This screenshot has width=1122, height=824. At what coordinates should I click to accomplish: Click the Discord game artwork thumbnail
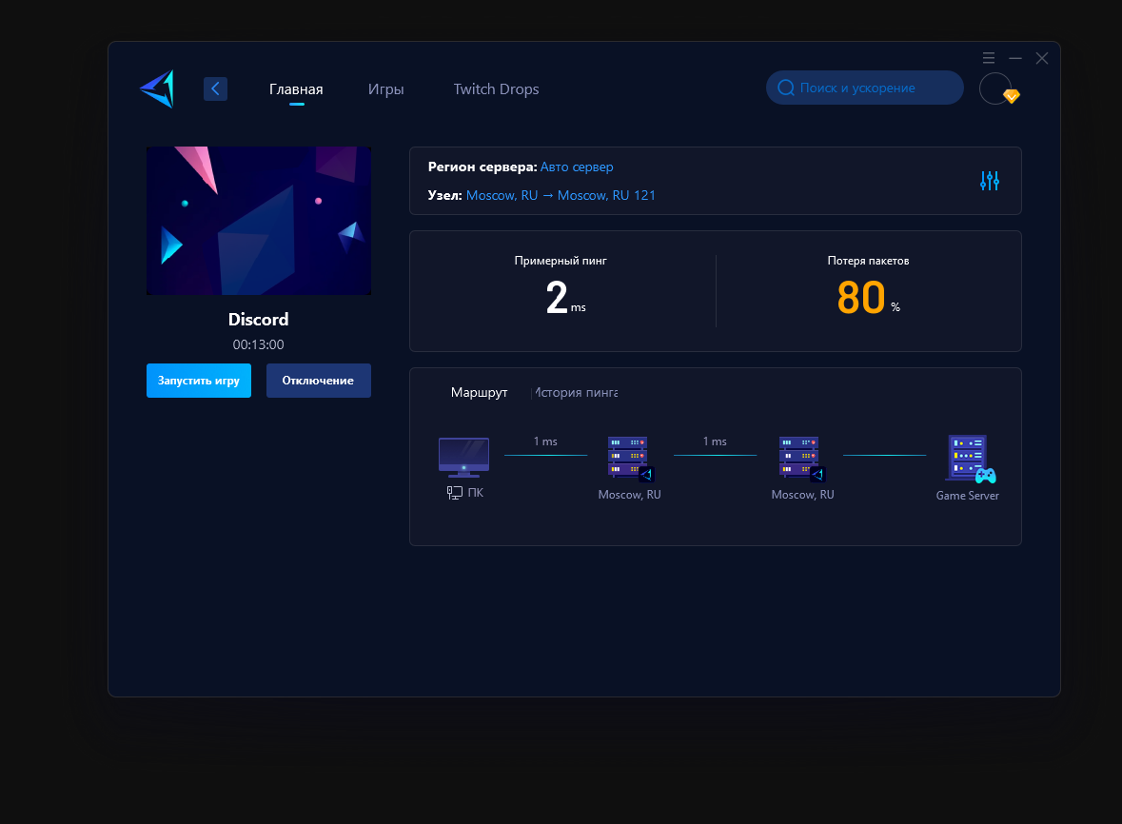pyautogui.click(x=259, y=221)
